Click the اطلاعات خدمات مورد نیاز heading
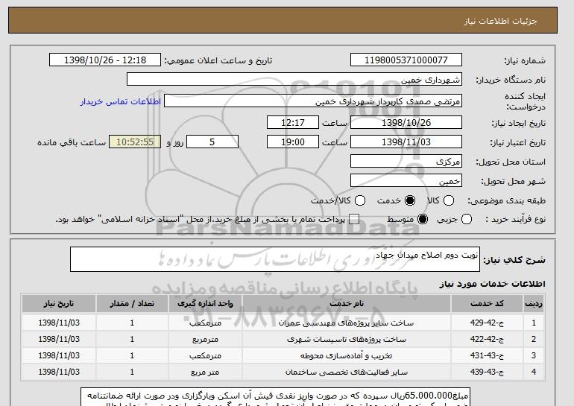 (x=492, y=284)
